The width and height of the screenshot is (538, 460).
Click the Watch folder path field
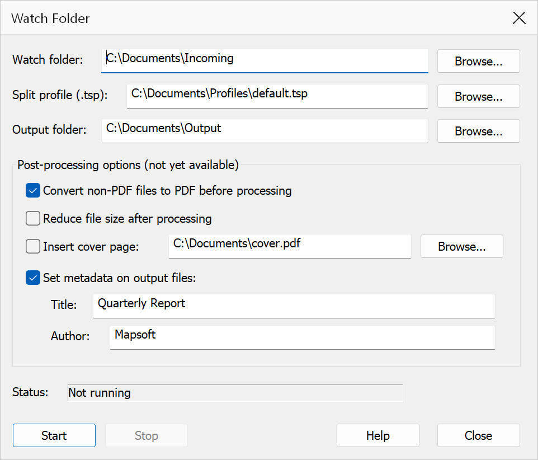pyautogui.click(x=265, y=61)
